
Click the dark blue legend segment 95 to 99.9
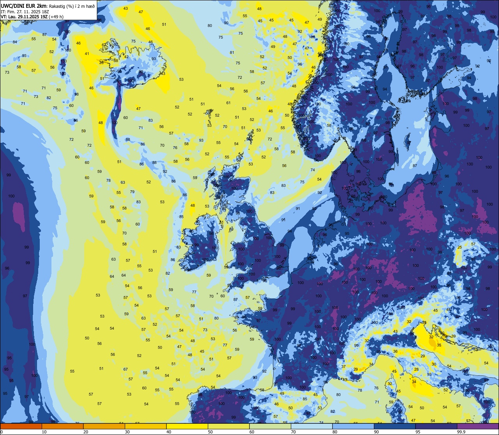click(436, 426)
